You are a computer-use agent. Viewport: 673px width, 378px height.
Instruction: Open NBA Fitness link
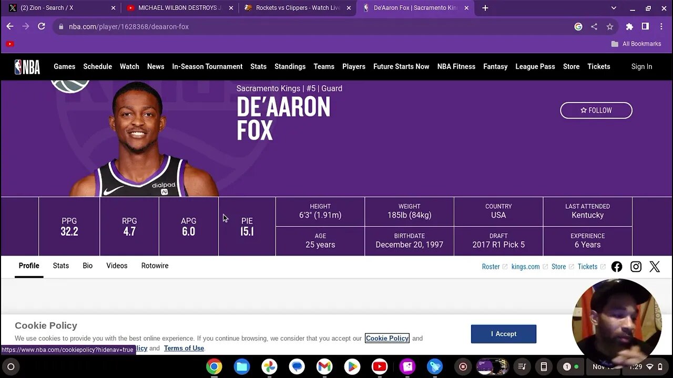pos(456,67)
